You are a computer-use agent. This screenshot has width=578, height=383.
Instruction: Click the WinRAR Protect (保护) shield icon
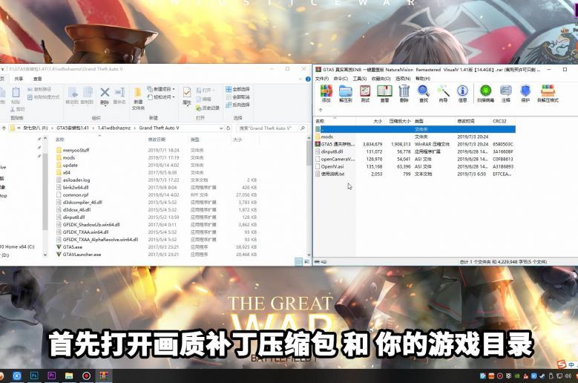525,94
